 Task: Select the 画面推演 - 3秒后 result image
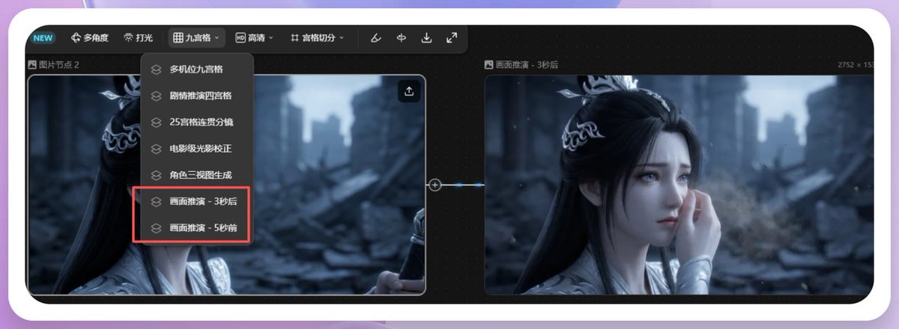tap(679, 185)
